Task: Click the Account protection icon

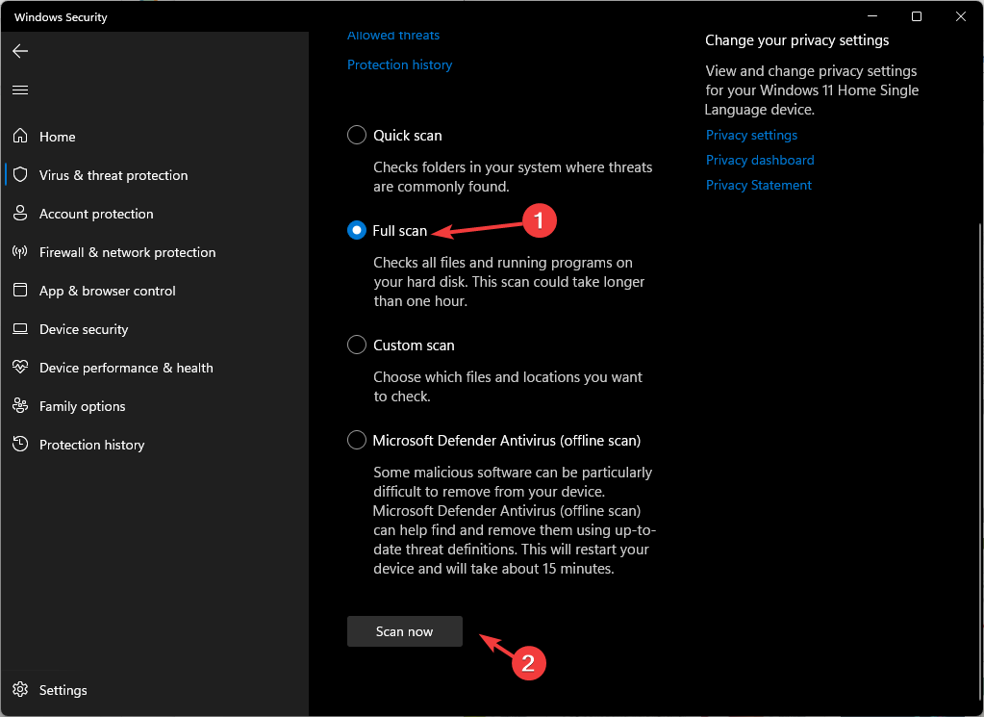Action: click(19, 213)
